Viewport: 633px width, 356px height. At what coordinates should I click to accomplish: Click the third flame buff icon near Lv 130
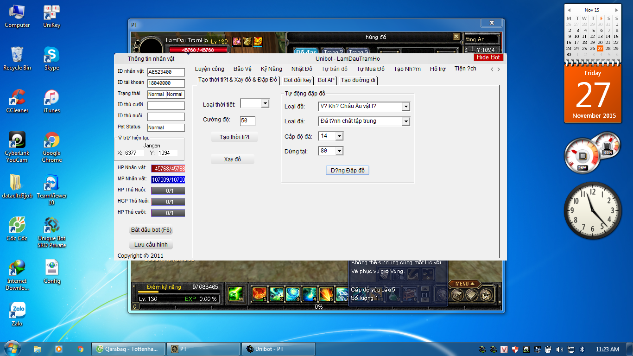[258, 41]
